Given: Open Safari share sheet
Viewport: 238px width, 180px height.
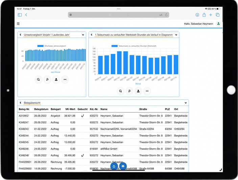Looking at the screenshot, I should [x=204, y=15].
